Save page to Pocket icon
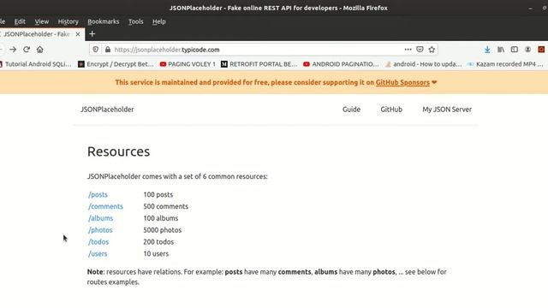This screenshot has height=308, width=548. pyautogui.click(x=420, y=50)
